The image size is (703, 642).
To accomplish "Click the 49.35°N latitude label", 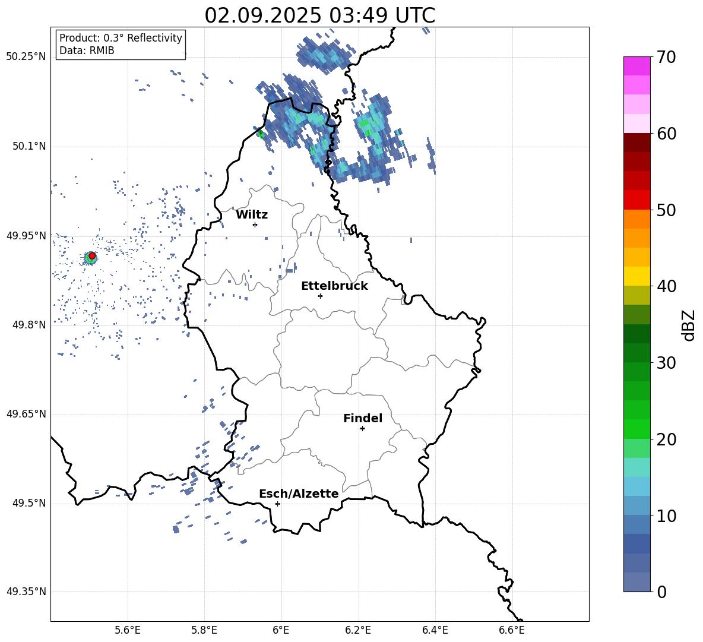I will 26,592.
